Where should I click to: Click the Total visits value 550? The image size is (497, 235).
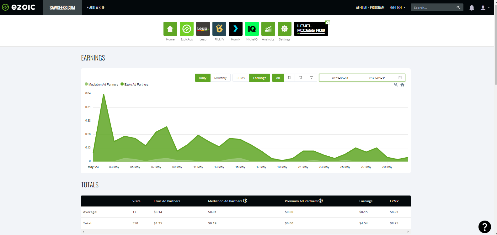coord(135,223)
